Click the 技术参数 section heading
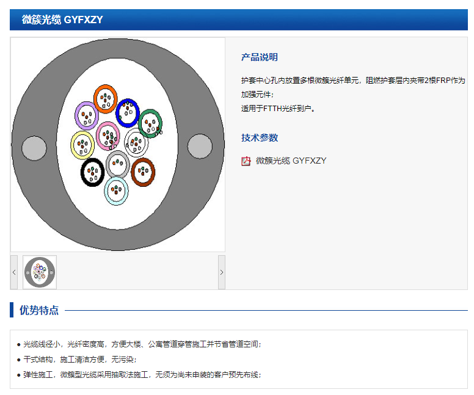This screenshot has width=474, height=395. 260,138
